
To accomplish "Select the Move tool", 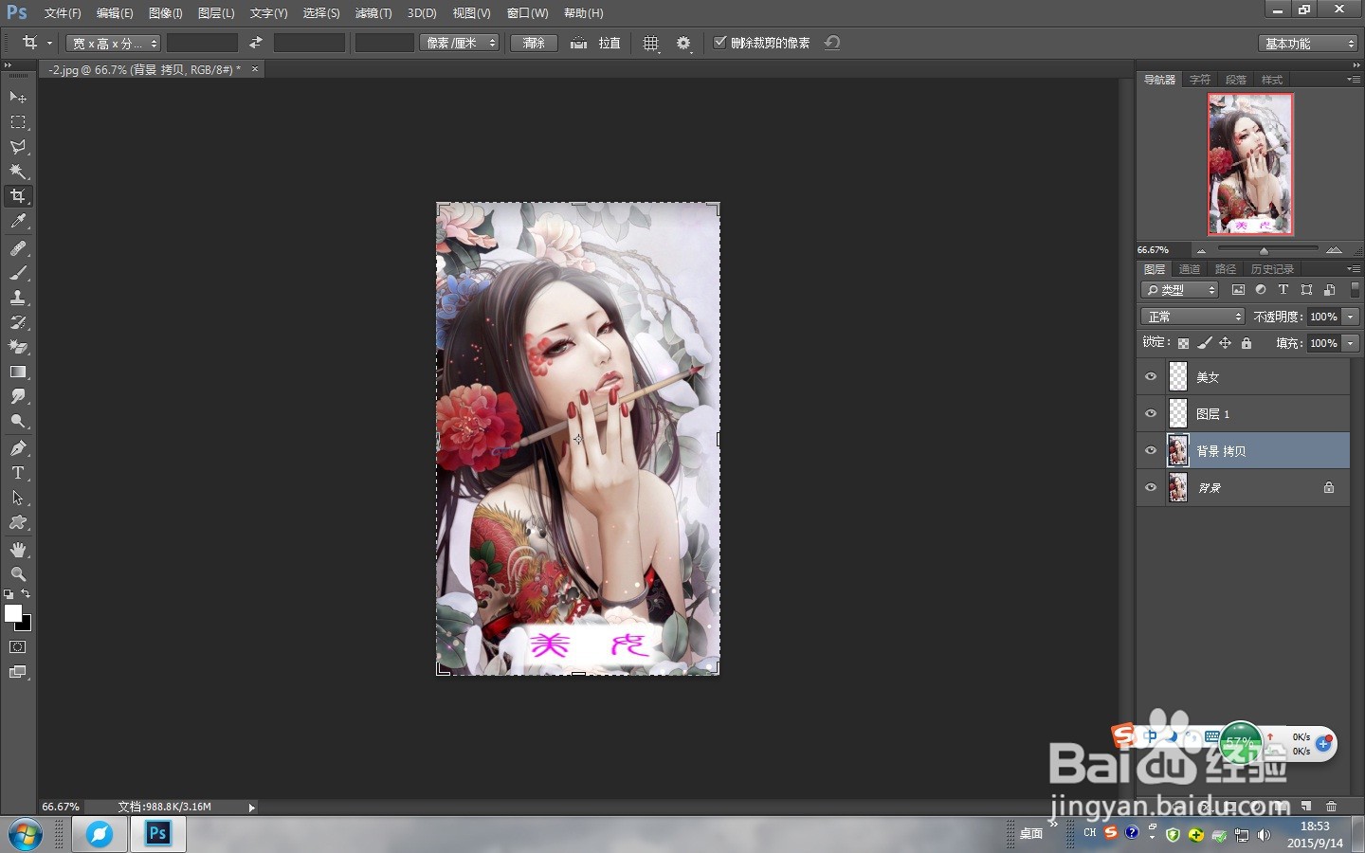I will pyautogui.click(x=17, y=97).
